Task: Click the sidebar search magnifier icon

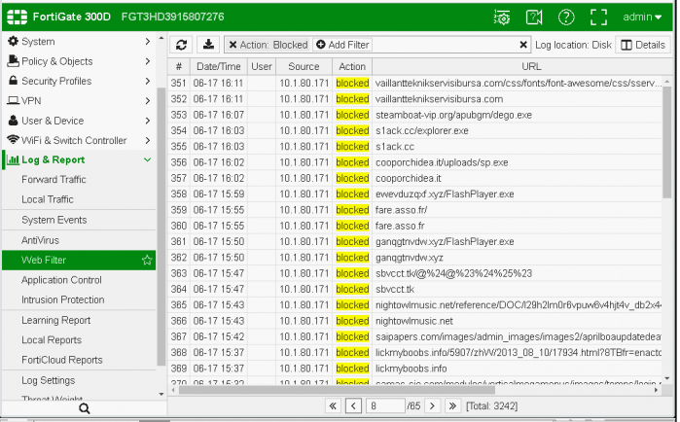Action: click(85, 408)
